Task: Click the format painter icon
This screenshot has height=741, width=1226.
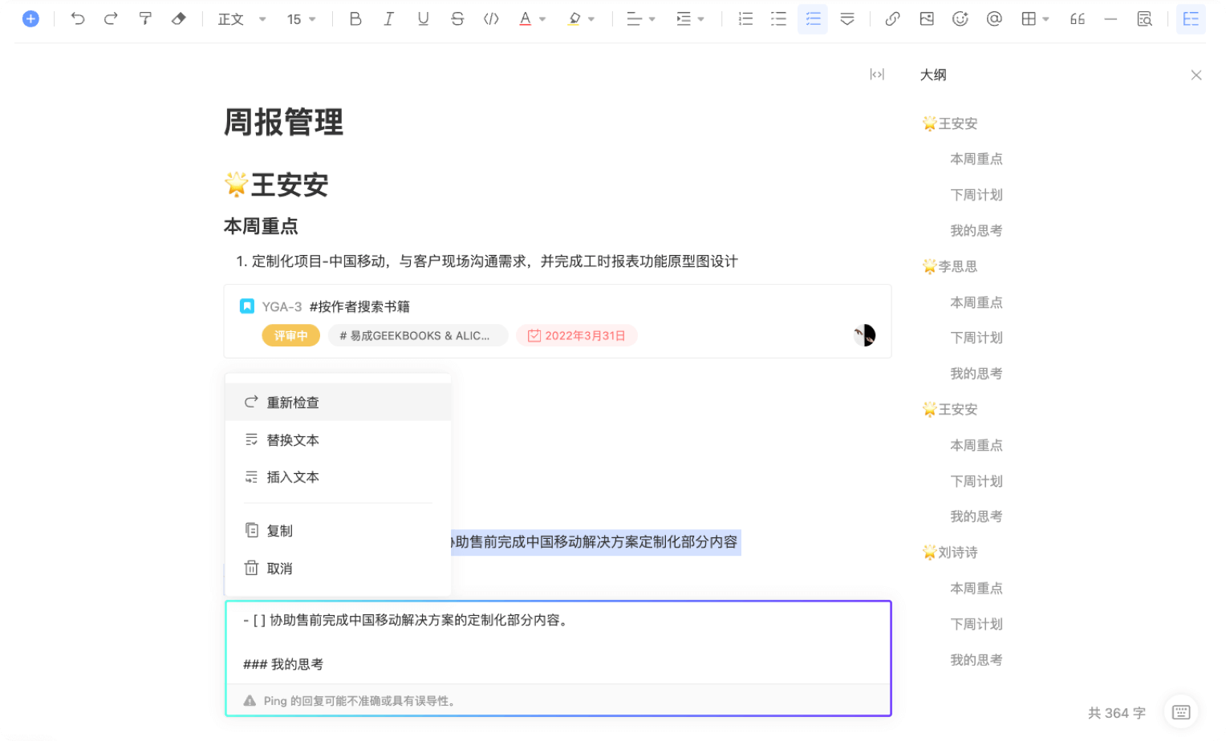Action: click(x=145, y=18)
